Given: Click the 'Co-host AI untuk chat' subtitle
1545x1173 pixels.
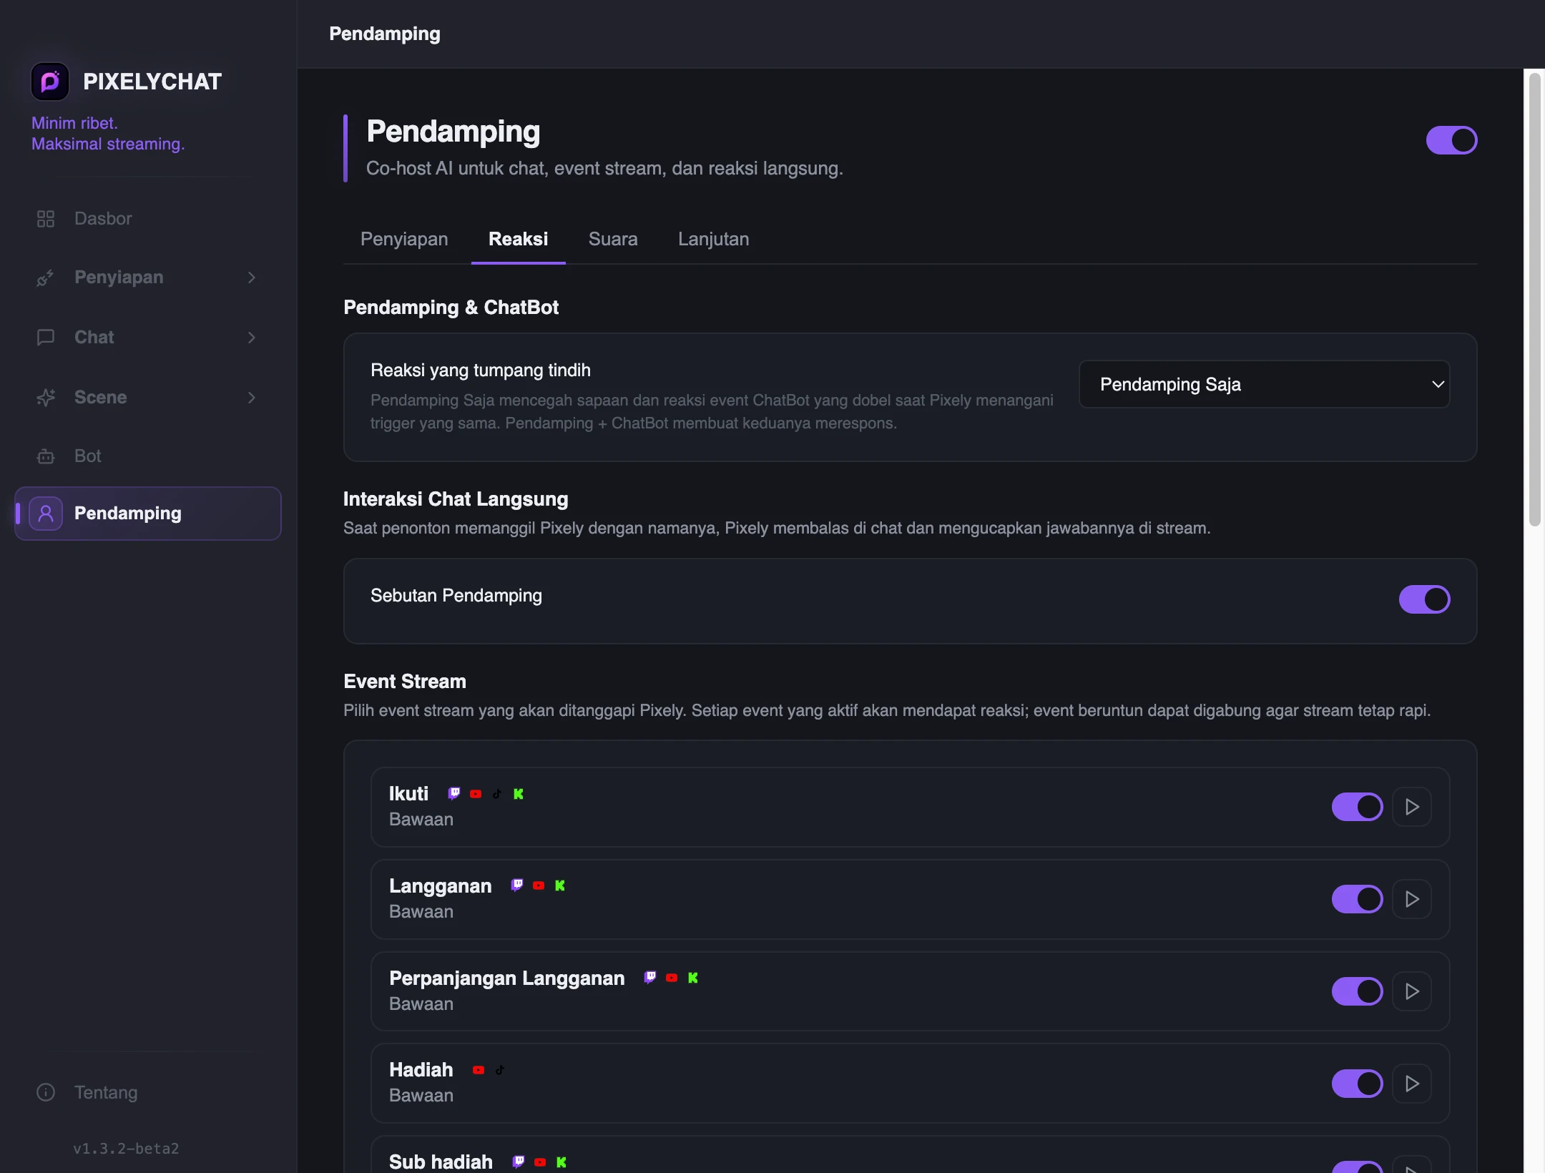Looking at the screenshot, I should point(604,169).
